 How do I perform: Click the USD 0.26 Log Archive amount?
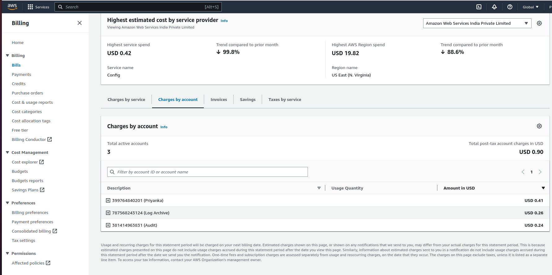pyautogui.click(x=534, y=213)
